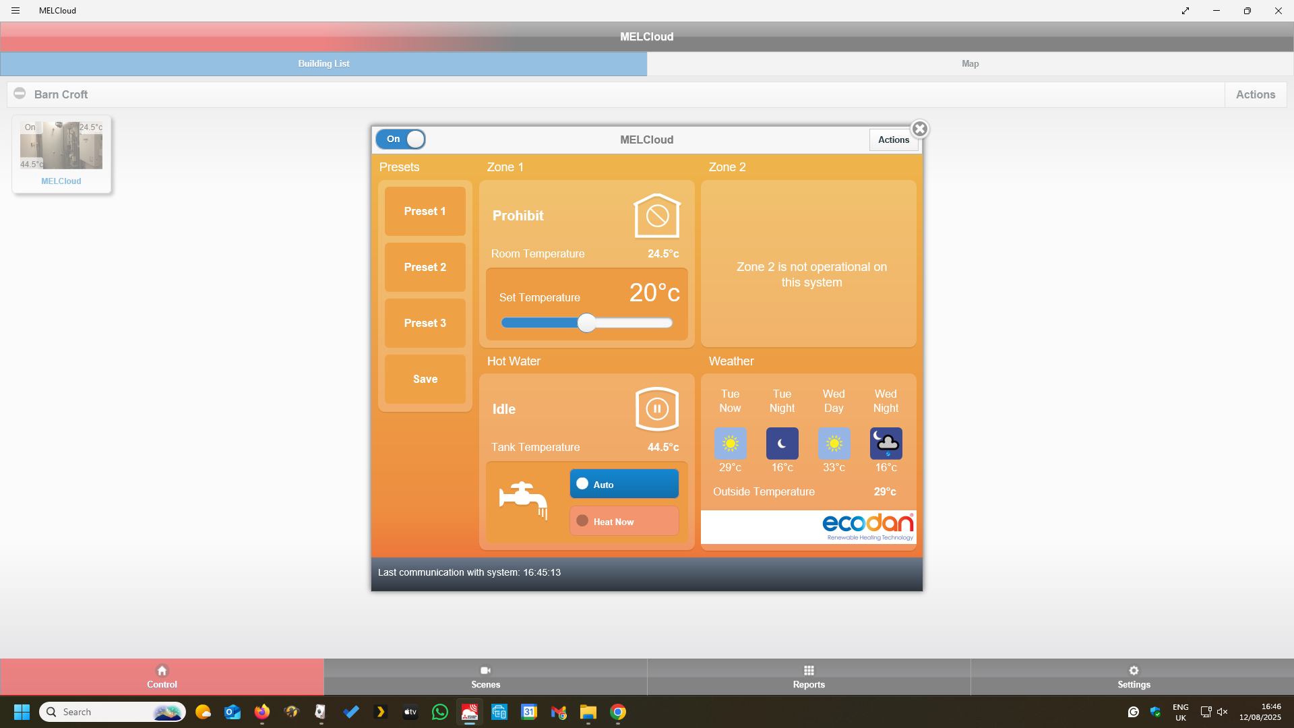Toggle the system On/Off power switch
This screenshot has width=1294, height=728.
point(400,139)
